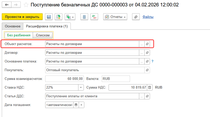Open the Отчеты dropdown menu
Viewport: 210px width, 117px height.
pos(115,17)
